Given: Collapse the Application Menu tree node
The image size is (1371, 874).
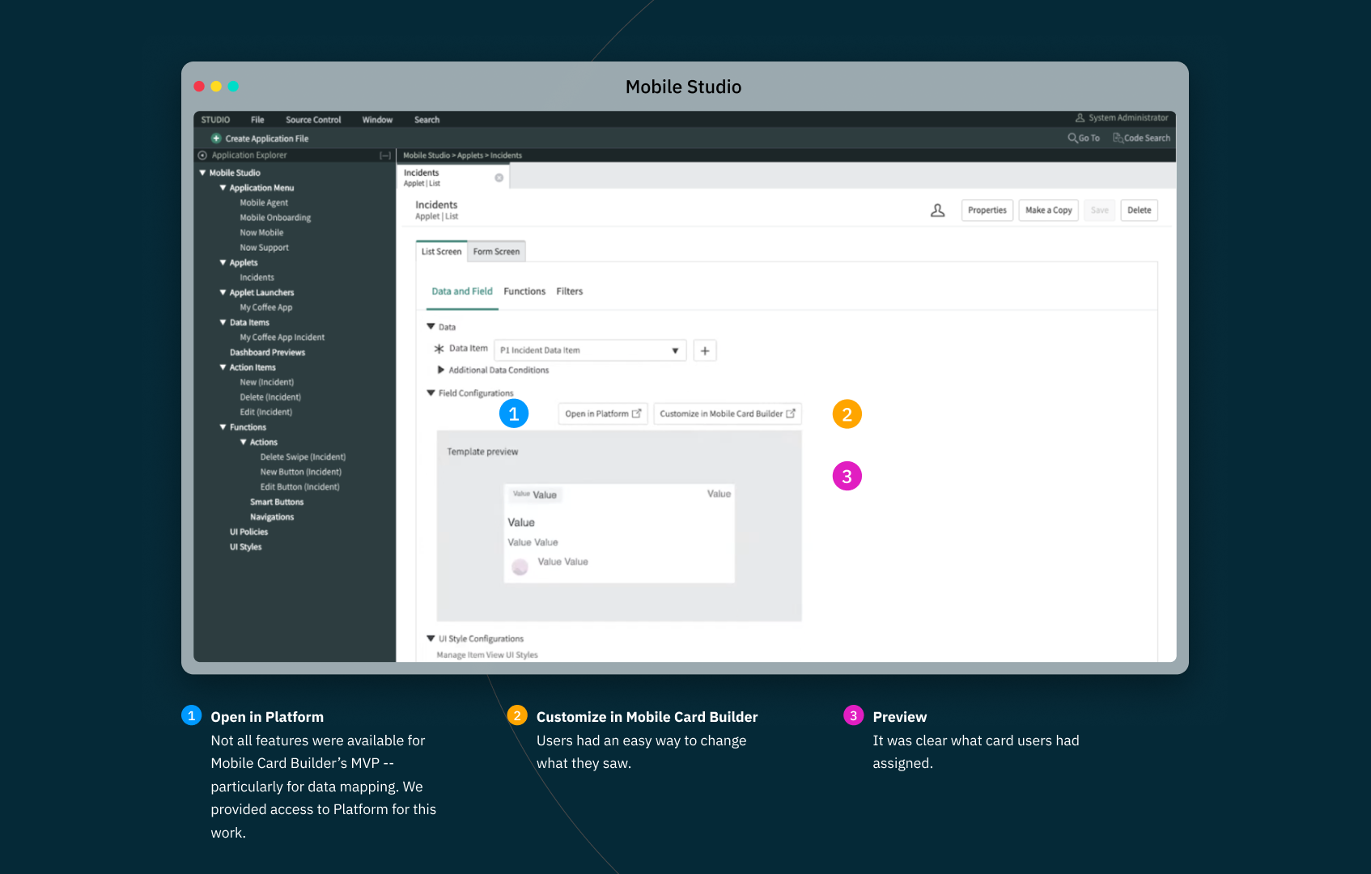Looking at the screenshot, I should pos(223,188).
